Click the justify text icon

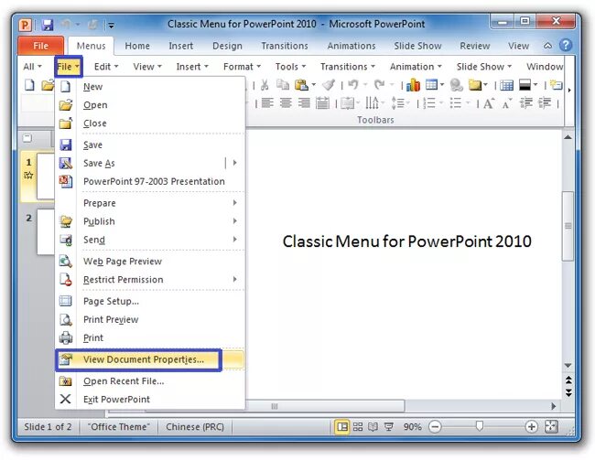[x=322, y=102]
